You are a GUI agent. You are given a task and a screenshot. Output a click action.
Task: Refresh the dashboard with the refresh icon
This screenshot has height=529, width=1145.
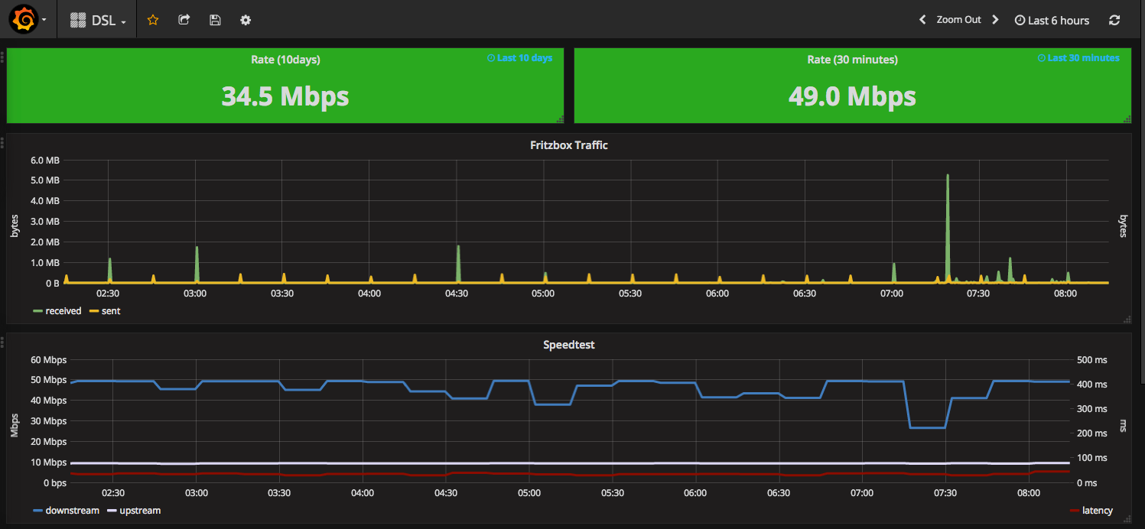tap(1114, 20)
